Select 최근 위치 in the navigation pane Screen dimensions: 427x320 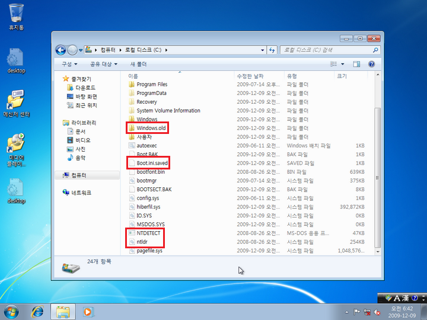coord(82,105)
